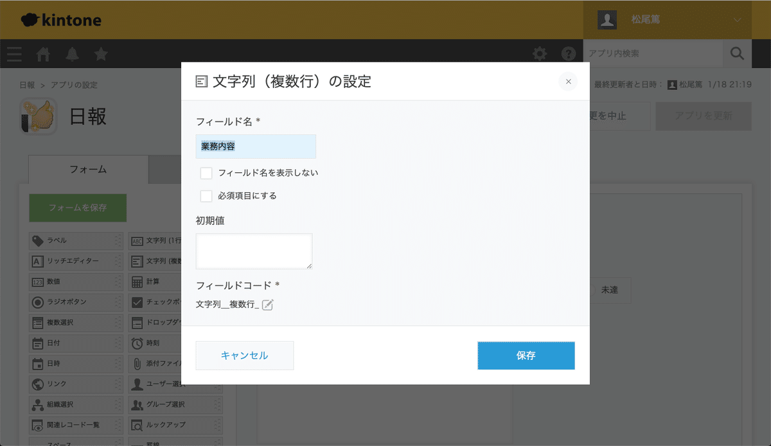
Task: Enable the 必須項目にする checkbox
Action: 206,195
